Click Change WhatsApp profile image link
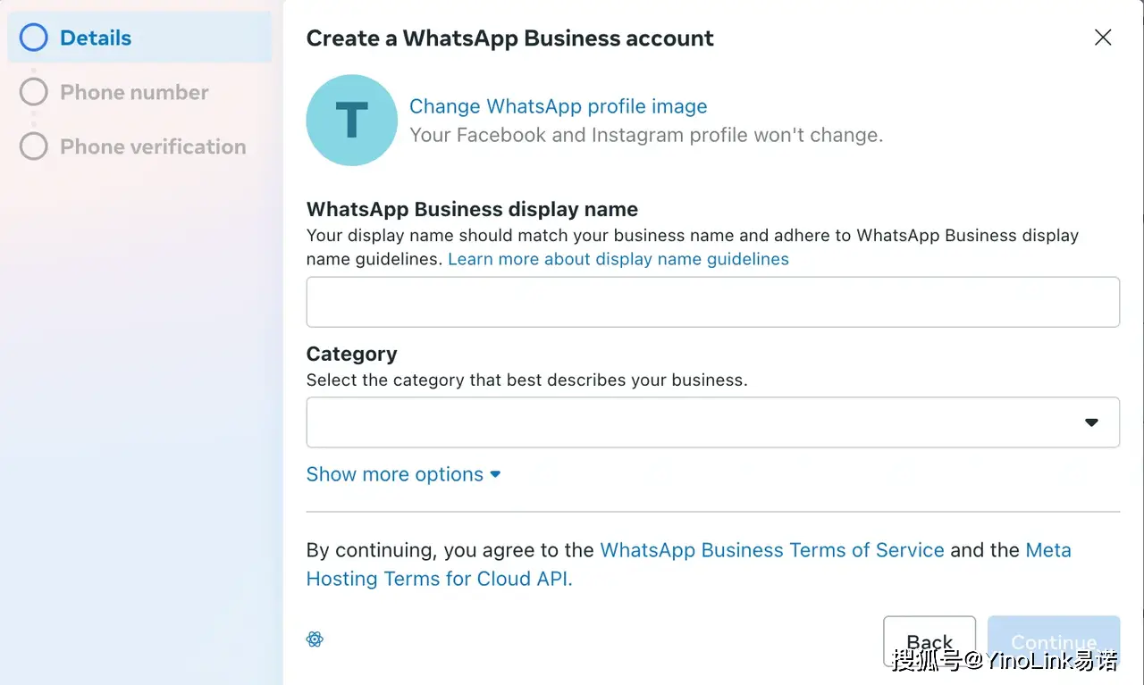The width and height of the screenshot is (1144, 685). click(558, 106)
